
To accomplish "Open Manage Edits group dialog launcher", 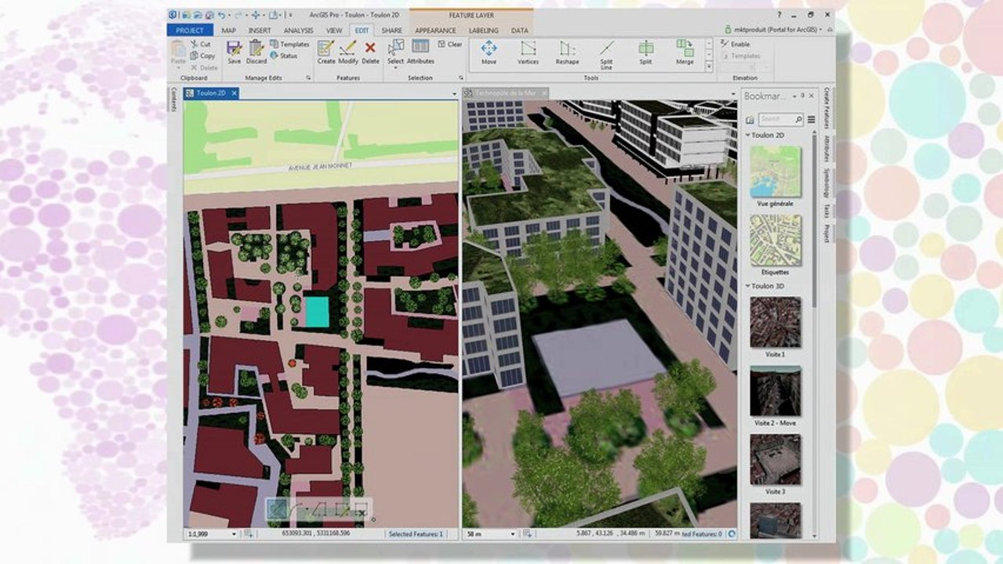I will click(308, 78).
